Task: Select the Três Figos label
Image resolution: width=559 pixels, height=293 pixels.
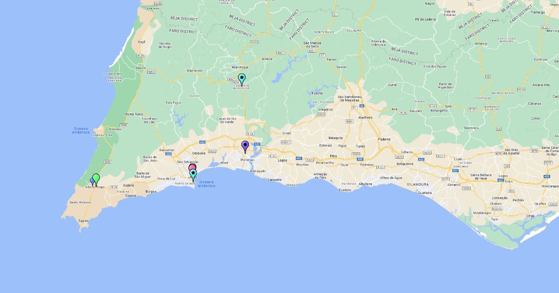Action: tap(172, 102)
